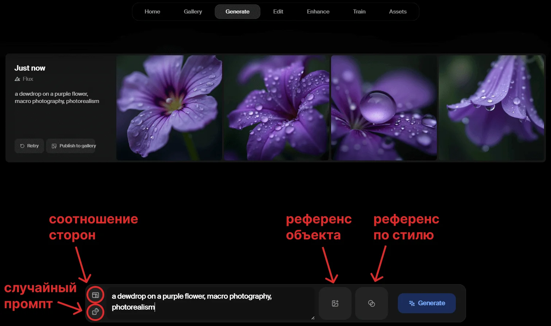The height and width of the screenshot is (326, 551).
Task: Click the Flux model icon
Action: point(17,79)
